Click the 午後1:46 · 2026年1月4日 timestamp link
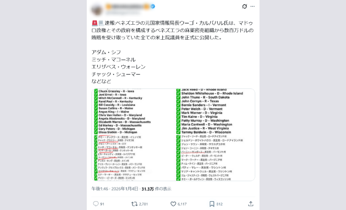 click(x=115, y=189)
